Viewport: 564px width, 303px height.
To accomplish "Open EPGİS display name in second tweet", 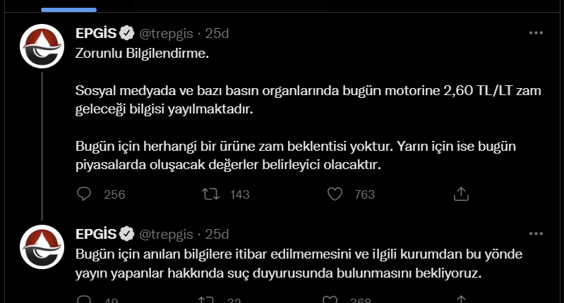I will 96,234.
